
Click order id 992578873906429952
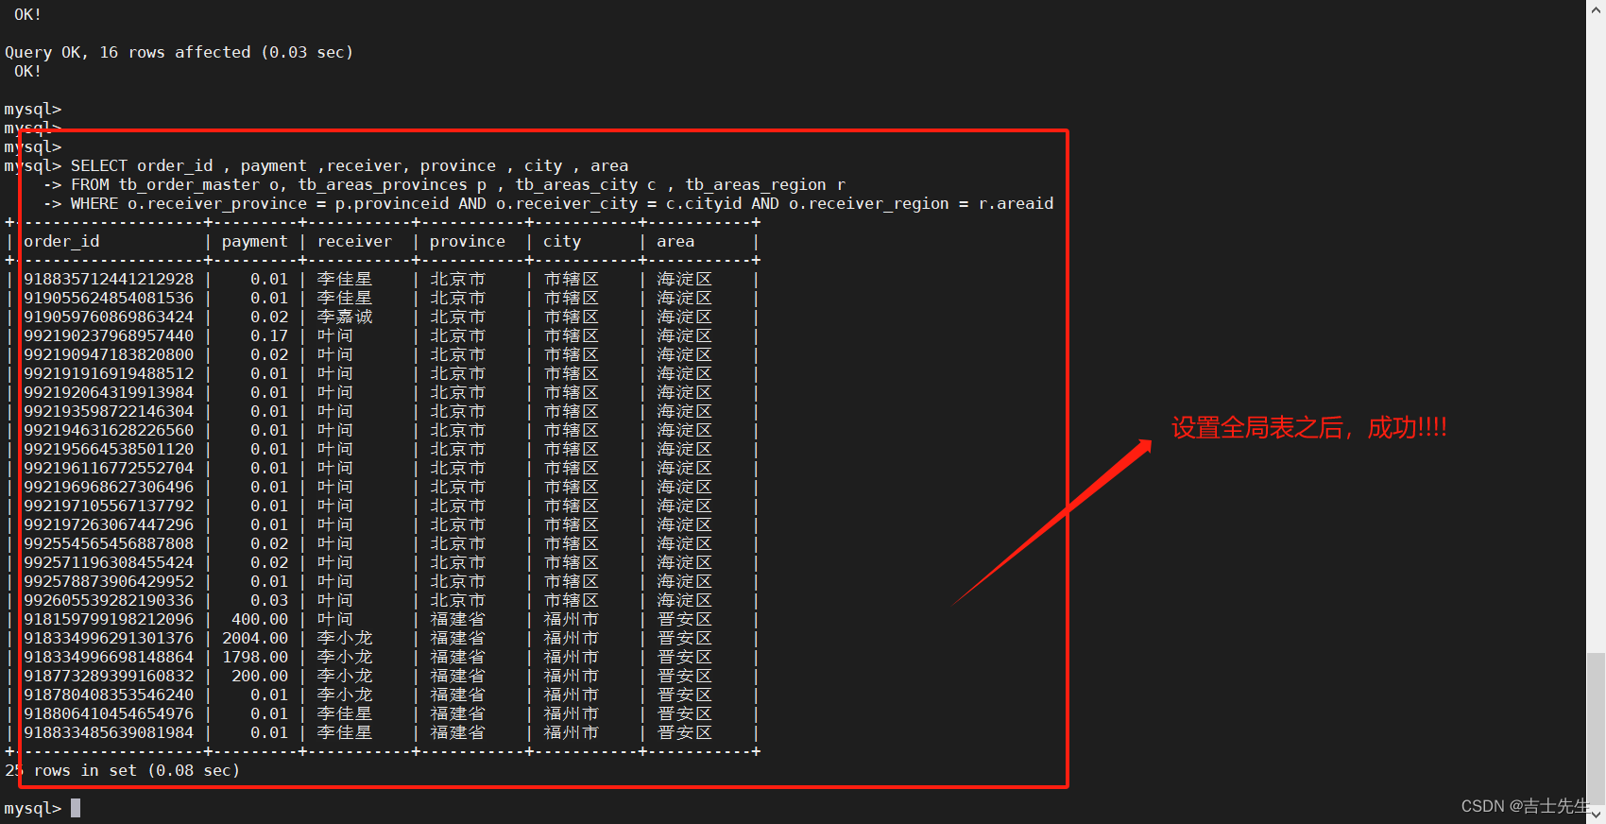point(109,581)
